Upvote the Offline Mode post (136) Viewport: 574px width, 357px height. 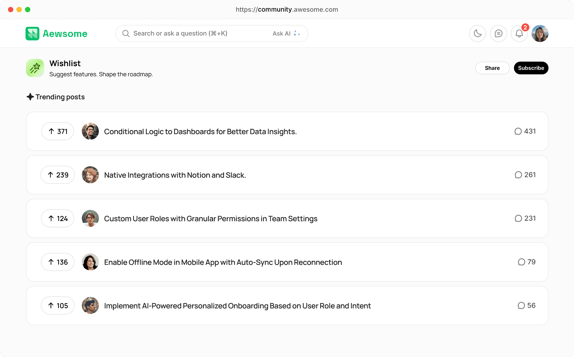57,262
